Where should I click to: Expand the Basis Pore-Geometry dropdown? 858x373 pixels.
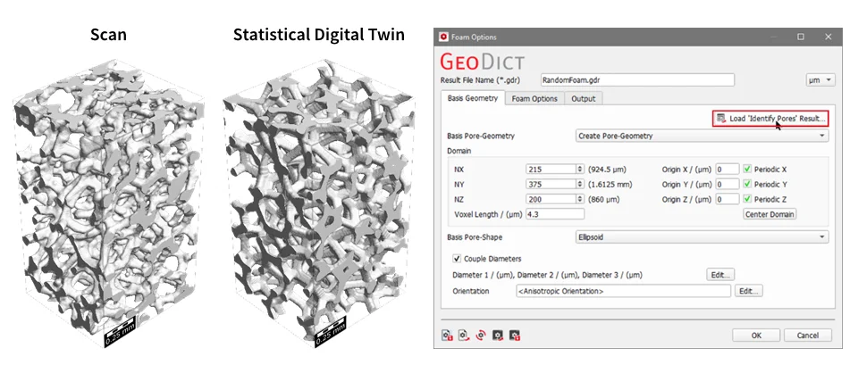coord(702,136)
